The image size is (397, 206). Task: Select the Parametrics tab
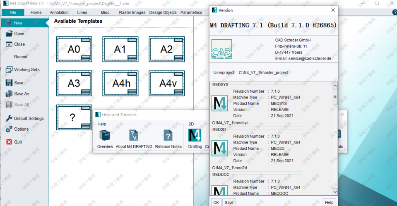[191, 12]
